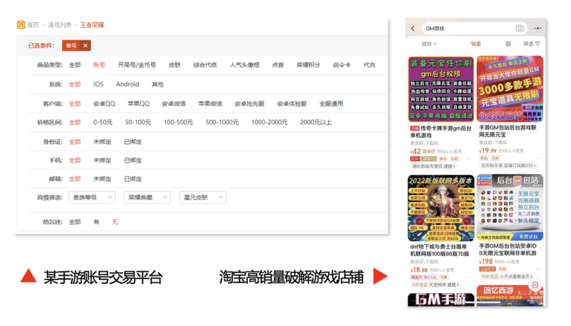Select 全部 in 商品类型 row
This screenshot has width=571, height=326.
(x=75, y=65)
